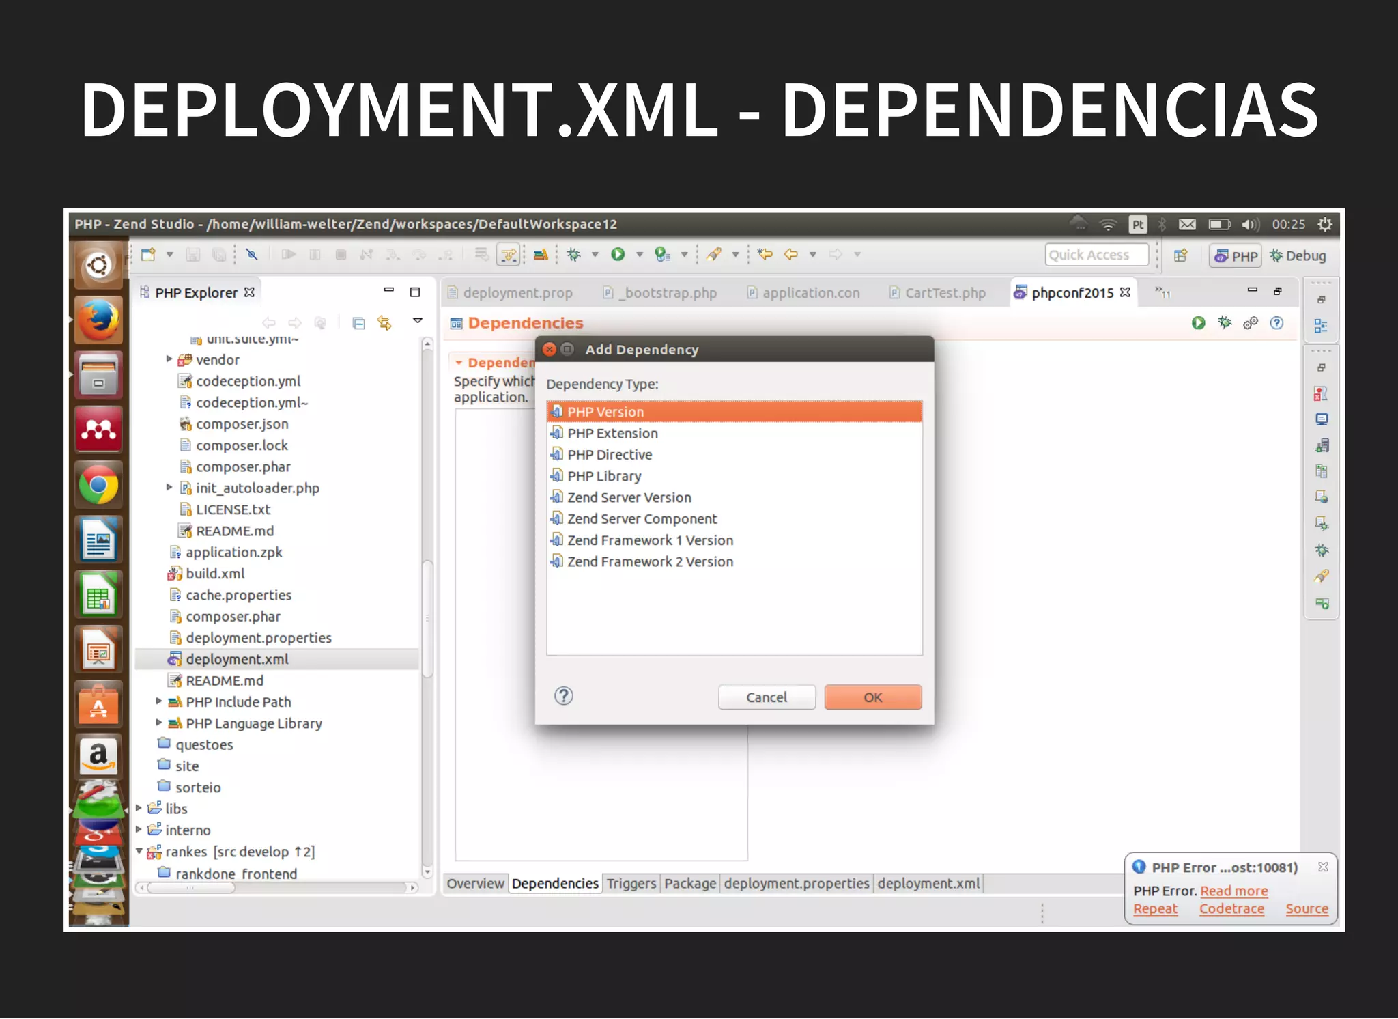Pick Zend Framework 2 Version
This screenshot has height=1019, width=1398.
734,561
